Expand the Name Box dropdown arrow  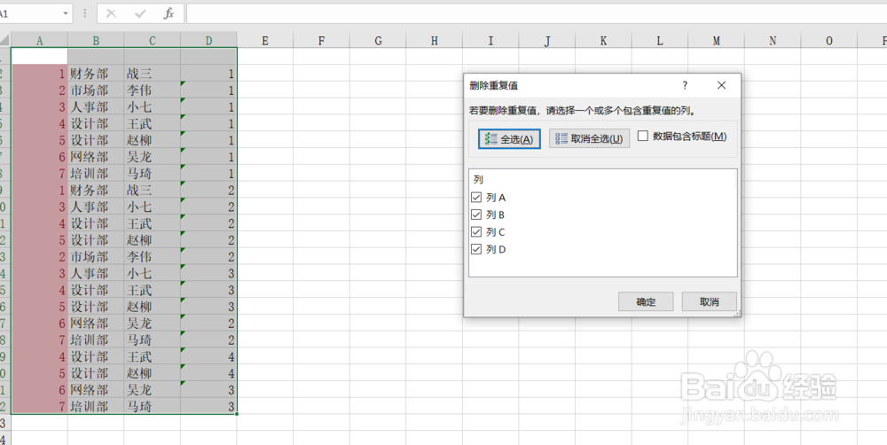(x=66, y=13)
